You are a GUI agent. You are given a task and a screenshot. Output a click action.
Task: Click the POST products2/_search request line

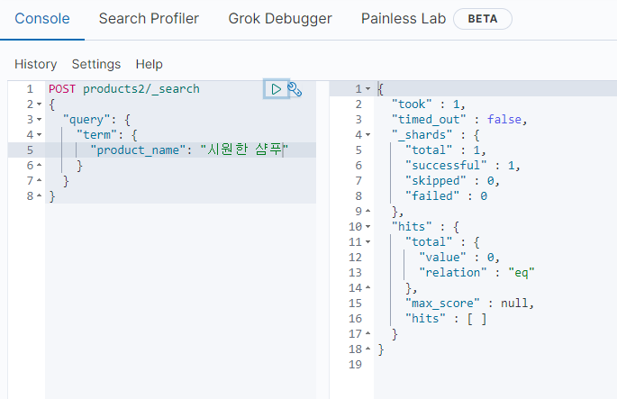124,89
